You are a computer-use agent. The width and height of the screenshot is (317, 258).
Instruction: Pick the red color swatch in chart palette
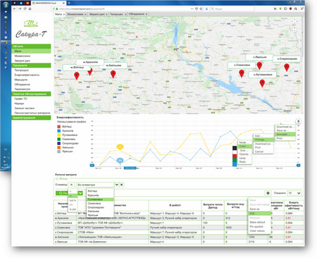coord(235,156)
